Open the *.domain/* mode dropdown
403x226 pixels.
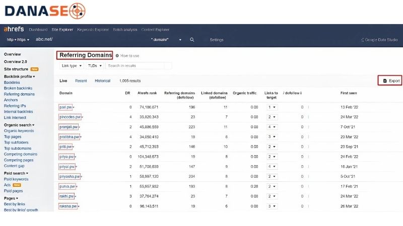166,40
